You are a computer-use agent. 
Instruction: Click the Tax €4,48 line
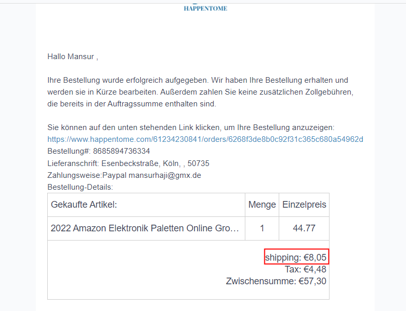click(x=305, y=269)
